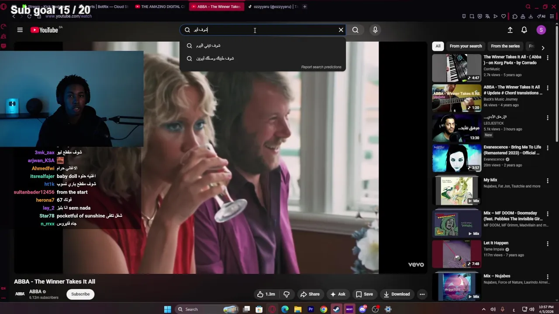Image resolution: width=559 pixels, height=314 pixels.
Task: Open File Explorer from taskbar
Action: point(298,309)
